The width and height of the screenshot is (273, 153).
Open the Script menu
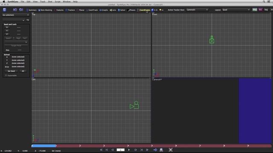coord(58,2)
